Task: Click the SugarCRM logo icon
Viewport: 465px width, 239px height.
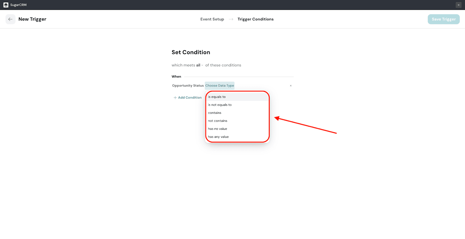Action: point(6,5)
